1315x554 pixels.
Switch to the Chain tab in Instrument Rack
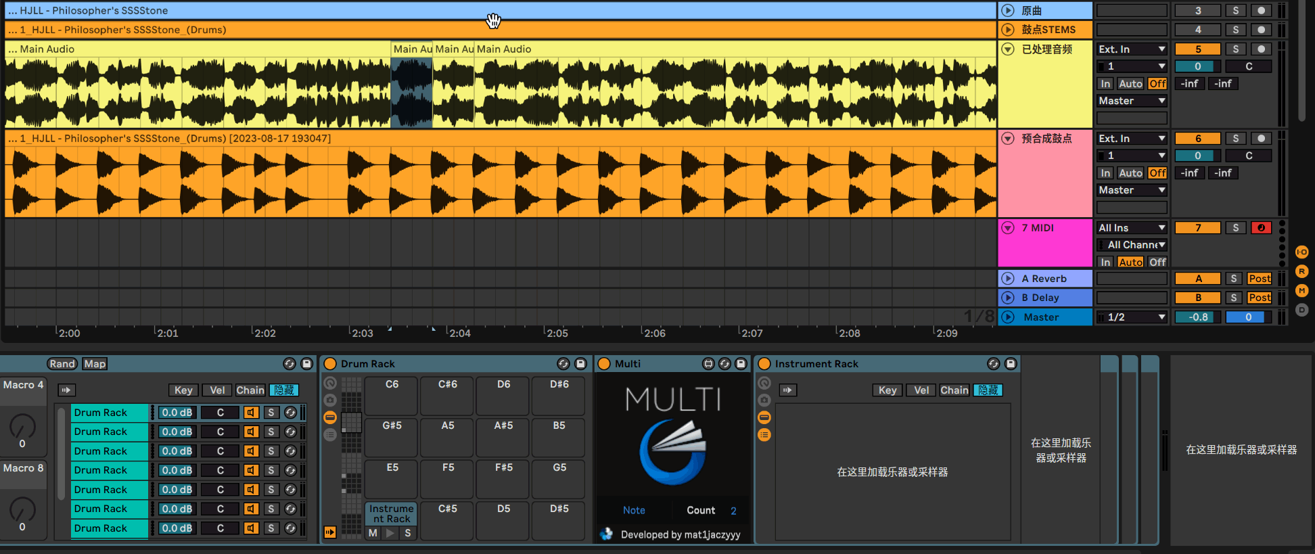(x=954, y=390)
